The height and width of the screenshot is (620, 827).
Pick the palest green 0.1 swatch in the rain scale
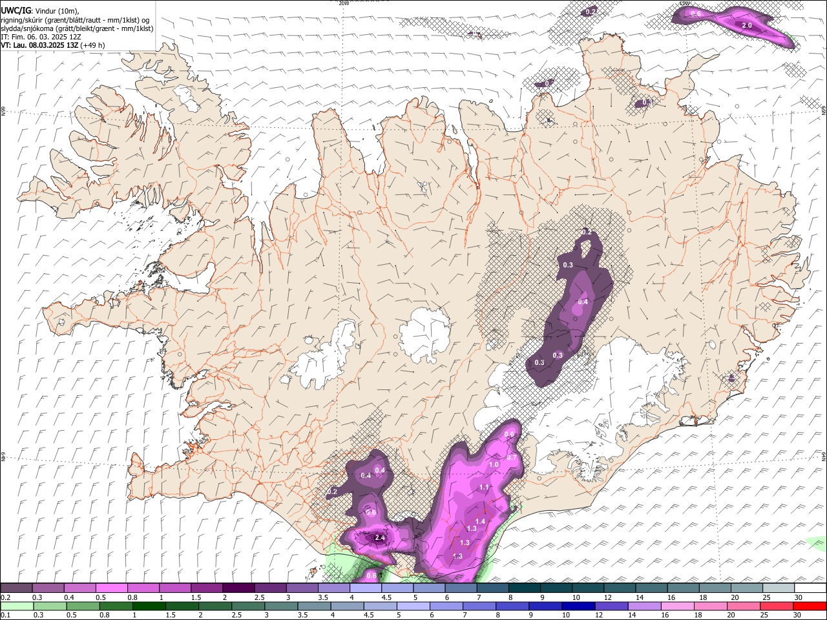17,606
